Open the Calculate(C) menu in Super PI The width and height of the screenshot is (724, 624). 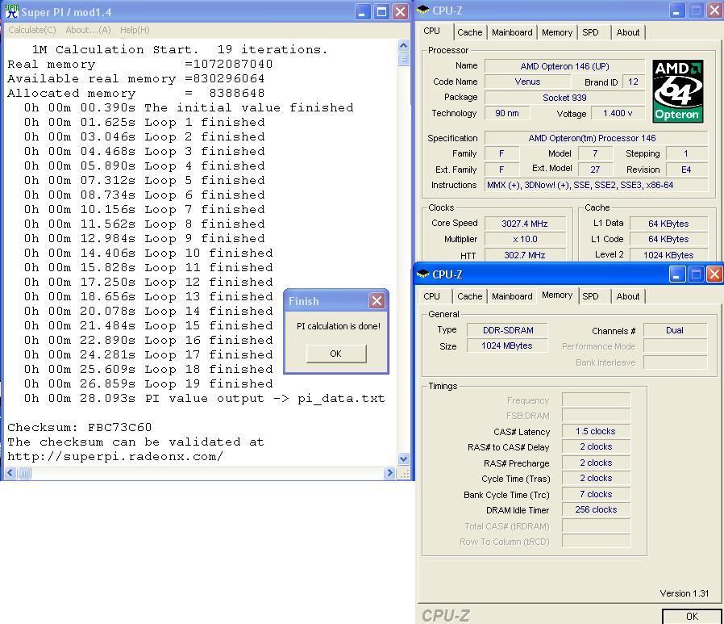click(x=32, y=30)
